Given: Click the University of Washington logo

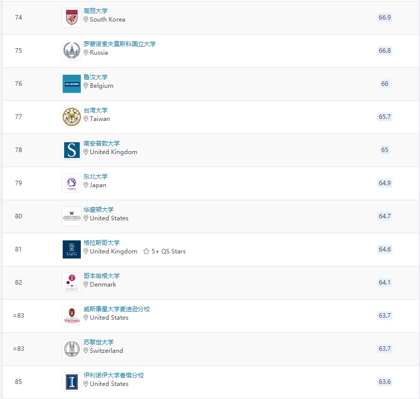Looking at the screenshot, I should (x=71, y=216).
